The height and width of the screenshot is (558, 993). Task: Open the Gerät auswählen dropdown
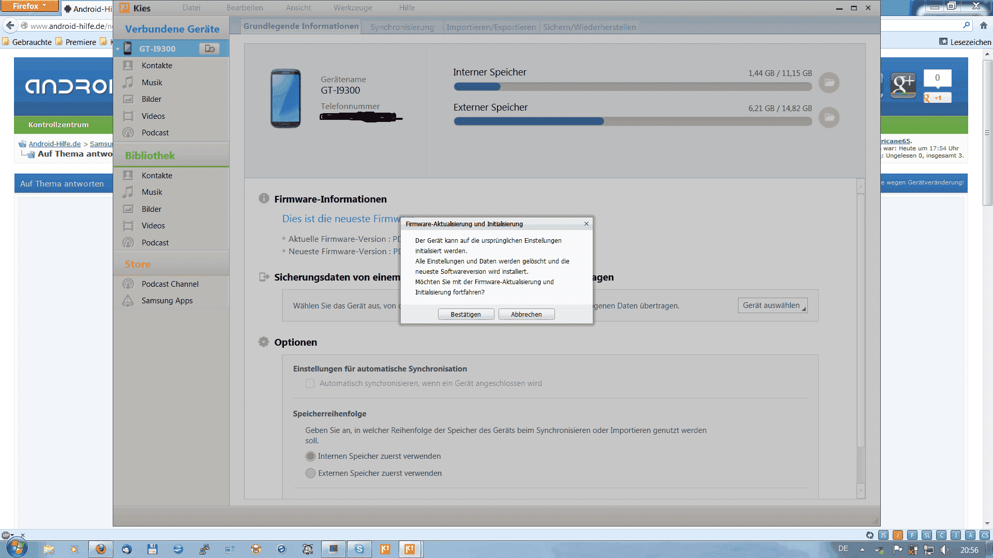[x=773, y=305]
